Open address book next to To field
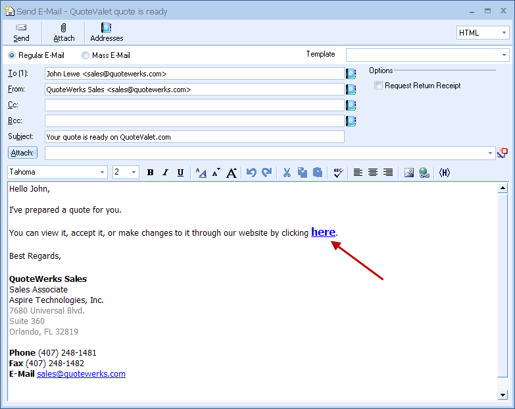This screenshot has height=409, width=515. (351, 74)
